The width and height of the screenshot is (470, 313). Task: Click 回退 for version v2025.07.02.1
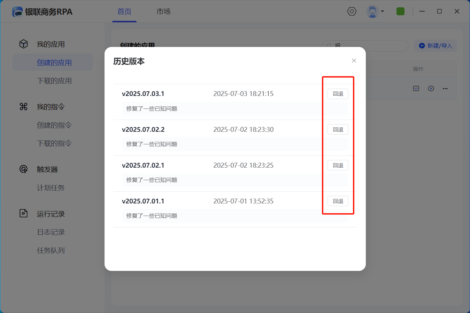[x=338, y=166]
